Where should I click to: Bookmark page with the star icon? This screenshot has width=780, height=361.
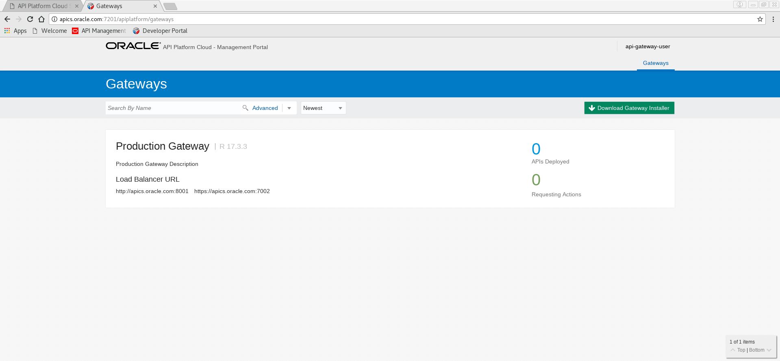(x=760, y=19)
